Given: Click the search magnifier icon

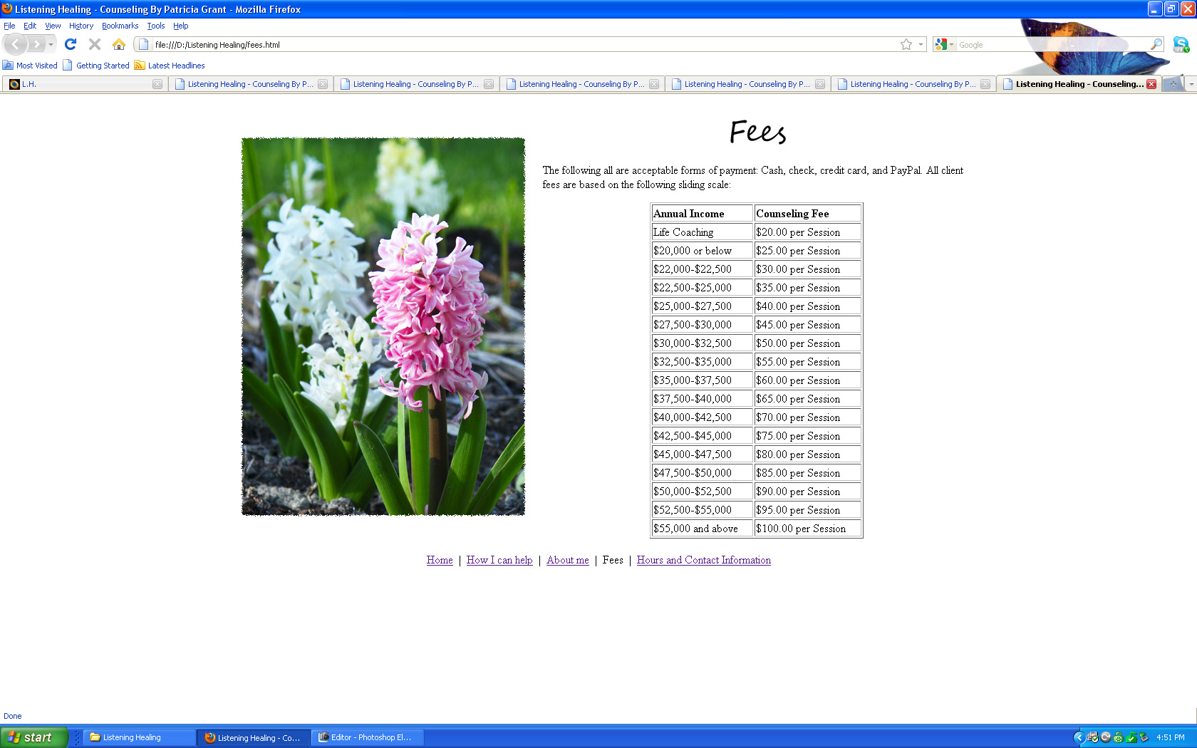Looking at the screenshot, I should point(1156,44).
